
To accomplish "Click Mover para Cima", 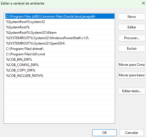I will (132, 65).
